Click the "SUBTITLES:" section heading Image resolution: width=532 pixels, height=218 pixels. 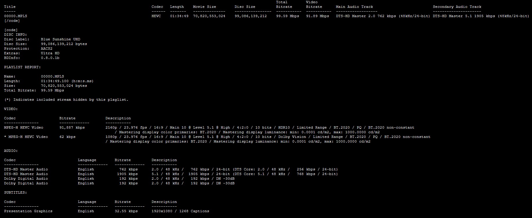(15, 192)
